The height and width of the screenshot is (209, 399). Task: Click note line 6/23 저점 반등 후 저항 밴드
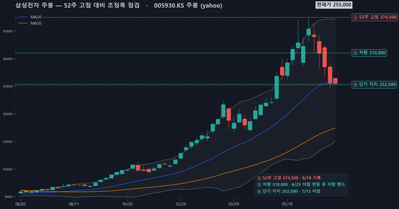coord(301,185)
